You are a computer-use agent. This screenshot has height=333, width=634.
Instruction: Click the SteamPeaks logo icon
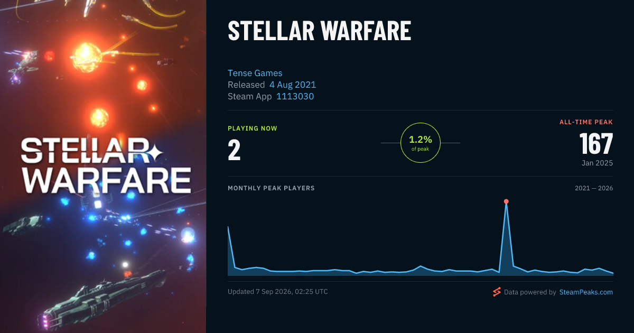point(497,292)
